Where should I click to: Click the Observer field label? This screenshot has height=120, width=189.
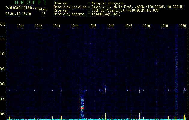(61, 3)
